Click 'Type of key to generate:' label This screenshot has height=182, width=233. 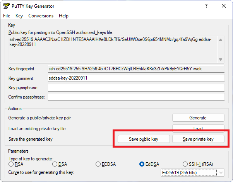tap(31, 159)
